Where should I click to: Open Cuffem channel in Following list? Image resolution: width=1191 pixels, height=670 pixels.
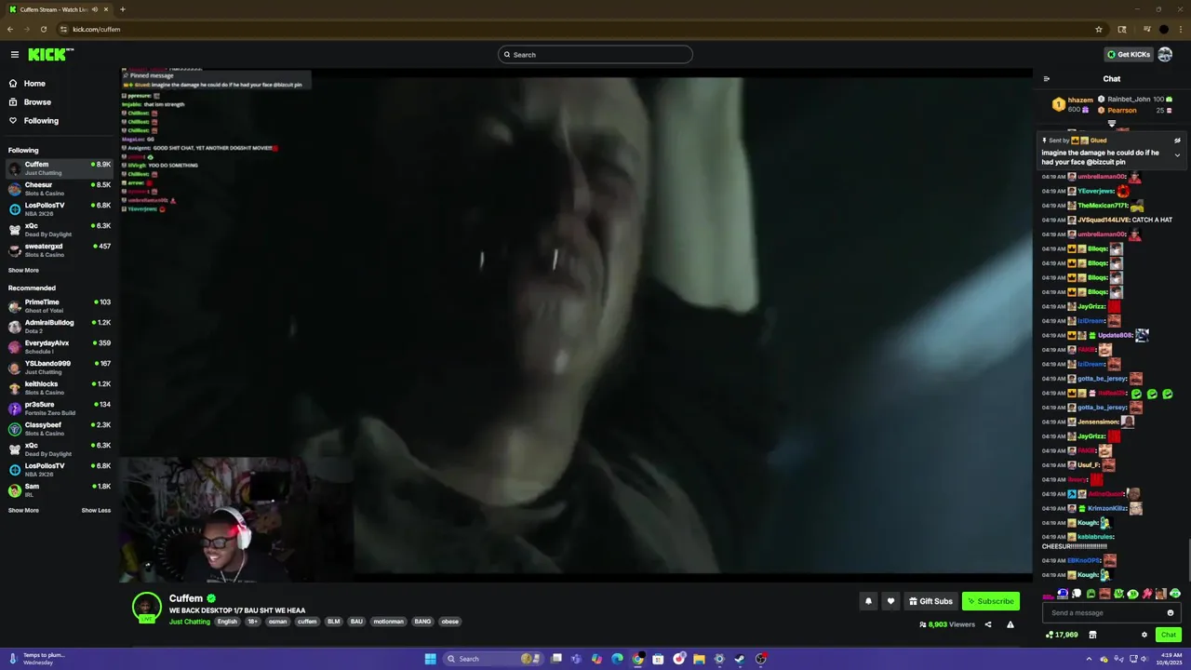59,168
